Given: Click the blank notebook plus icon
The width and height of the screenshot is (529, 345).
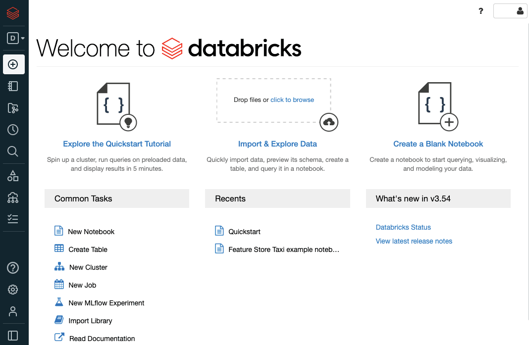Looking at the screenshot, I should tap(438, 106).
